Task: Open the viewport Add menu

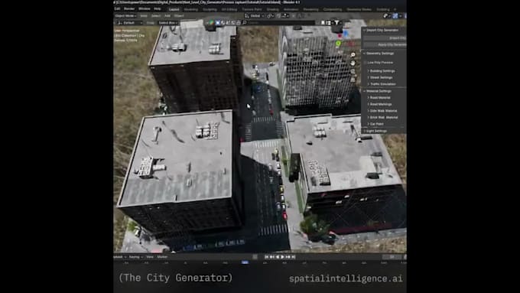Action: (x=167, y=15)
